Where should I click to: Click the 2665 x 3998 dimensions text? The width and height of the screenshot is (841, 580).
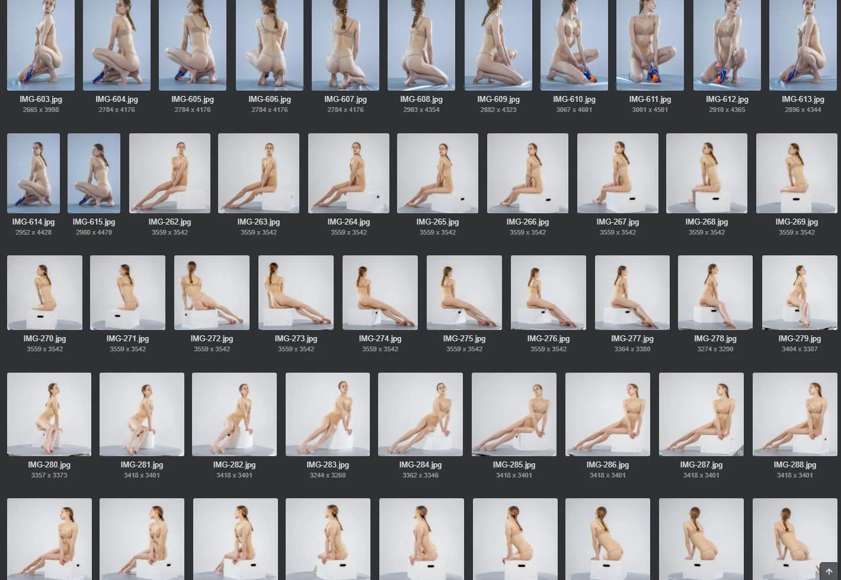[x=41, y=110]
